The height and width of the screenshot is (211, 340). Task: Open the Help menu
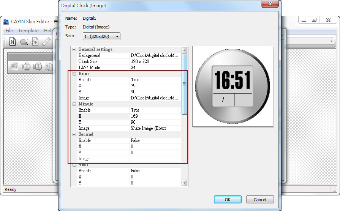[x=49, y=30]
